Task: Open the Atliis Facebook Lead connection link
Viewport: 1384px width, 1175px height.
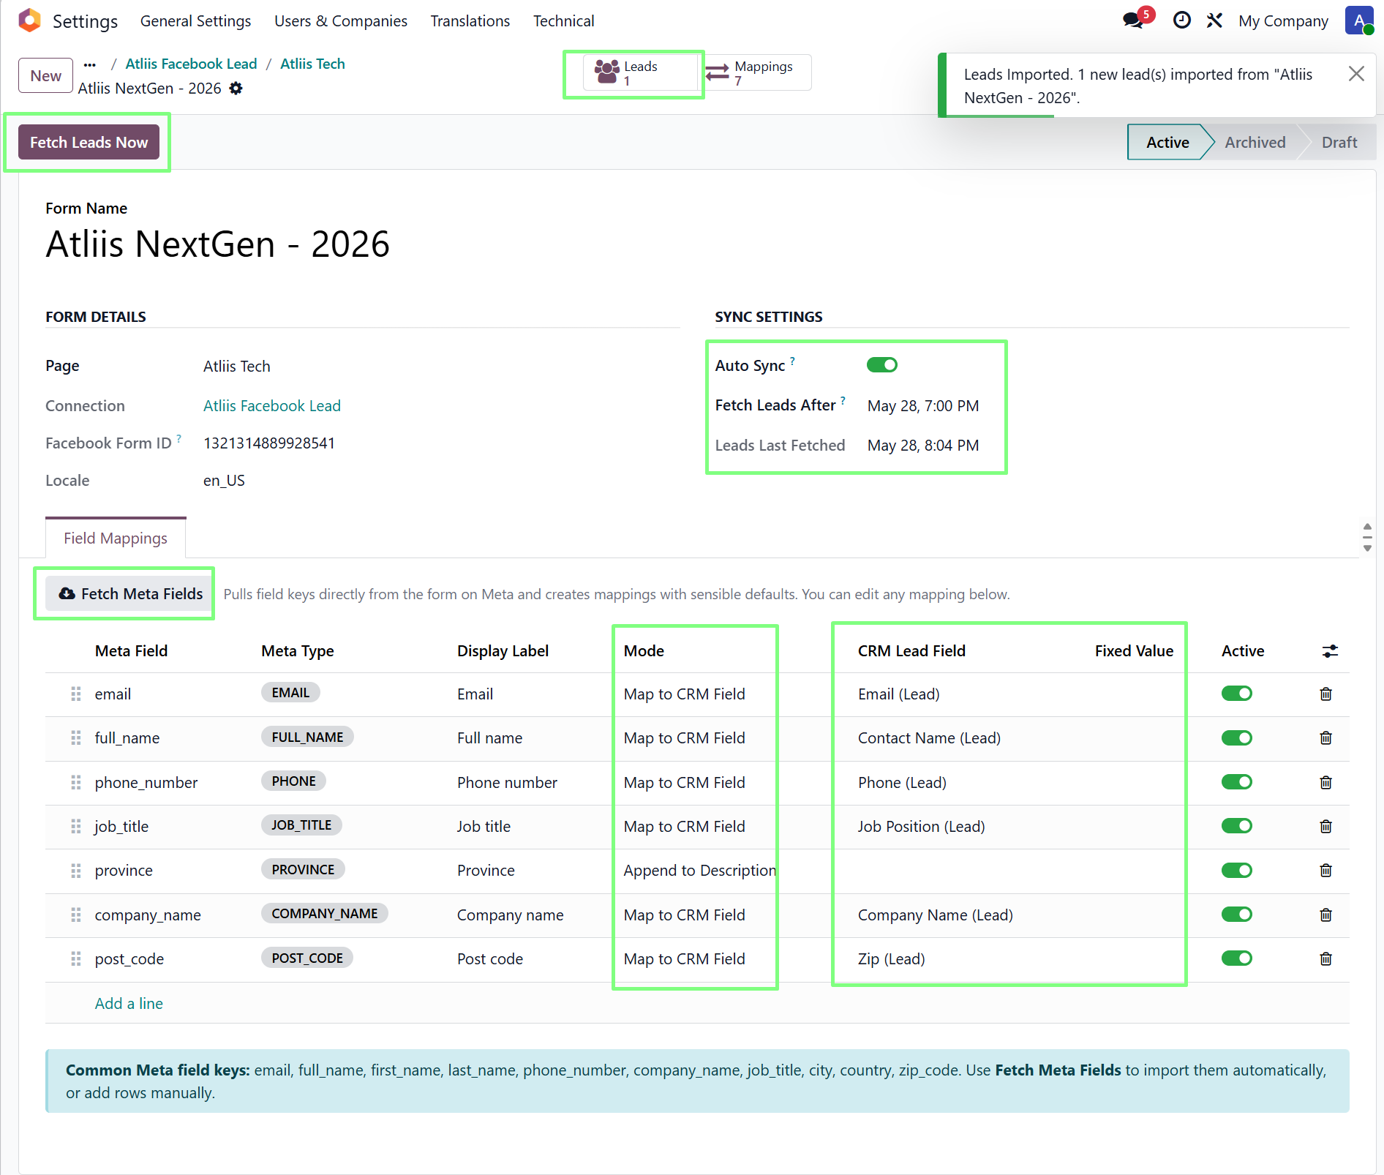Action: coord(272,405)
